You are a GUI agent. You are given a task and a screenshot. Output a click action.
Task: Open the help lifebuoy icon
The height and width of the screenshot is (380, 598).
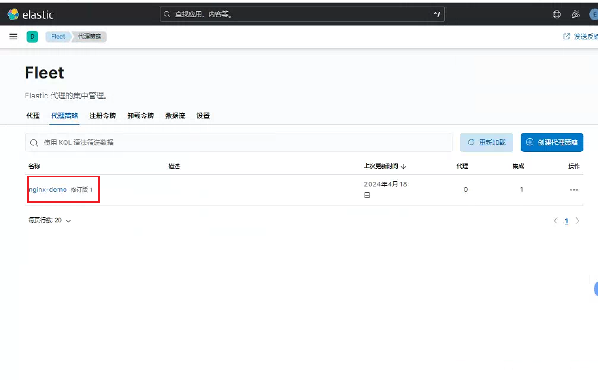pos(557,14)
